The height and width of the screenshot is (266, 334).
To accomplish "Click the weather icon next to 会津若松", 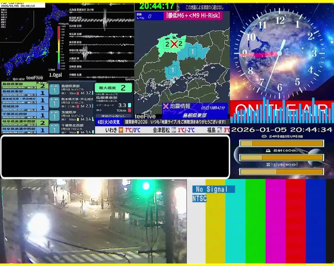I will tap(173, 130).
